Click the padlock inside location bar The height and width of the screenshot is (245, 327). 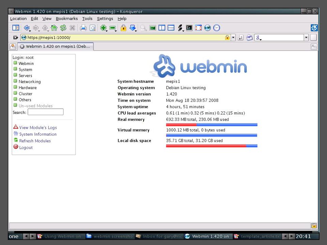tap(227, 37)
